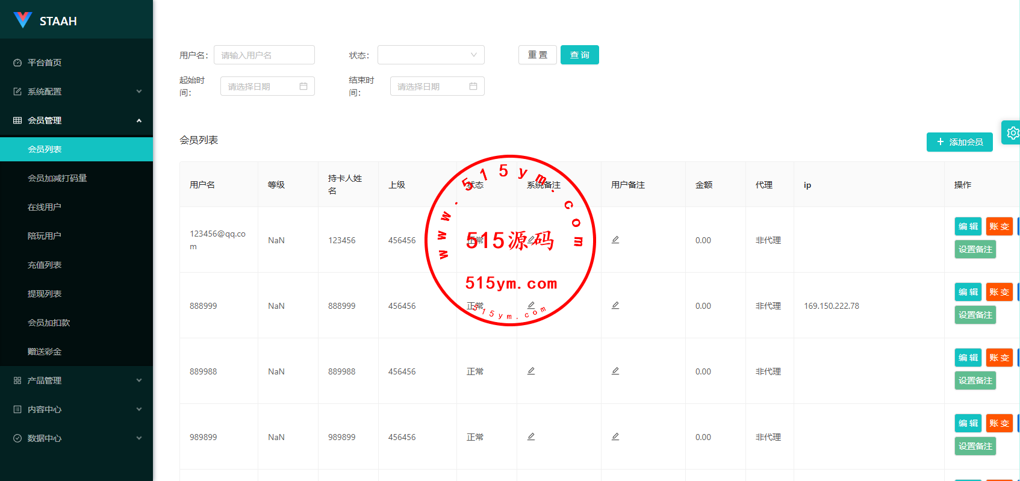Expand the 系统配置 menu
Image resolution: width=1020 pixels, height=481 pixels.
[76, 92]
